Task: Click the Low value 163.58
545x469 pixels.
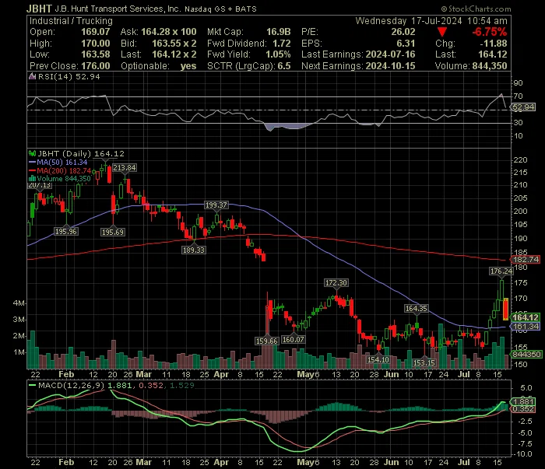Action: click(x=96, y=54)
